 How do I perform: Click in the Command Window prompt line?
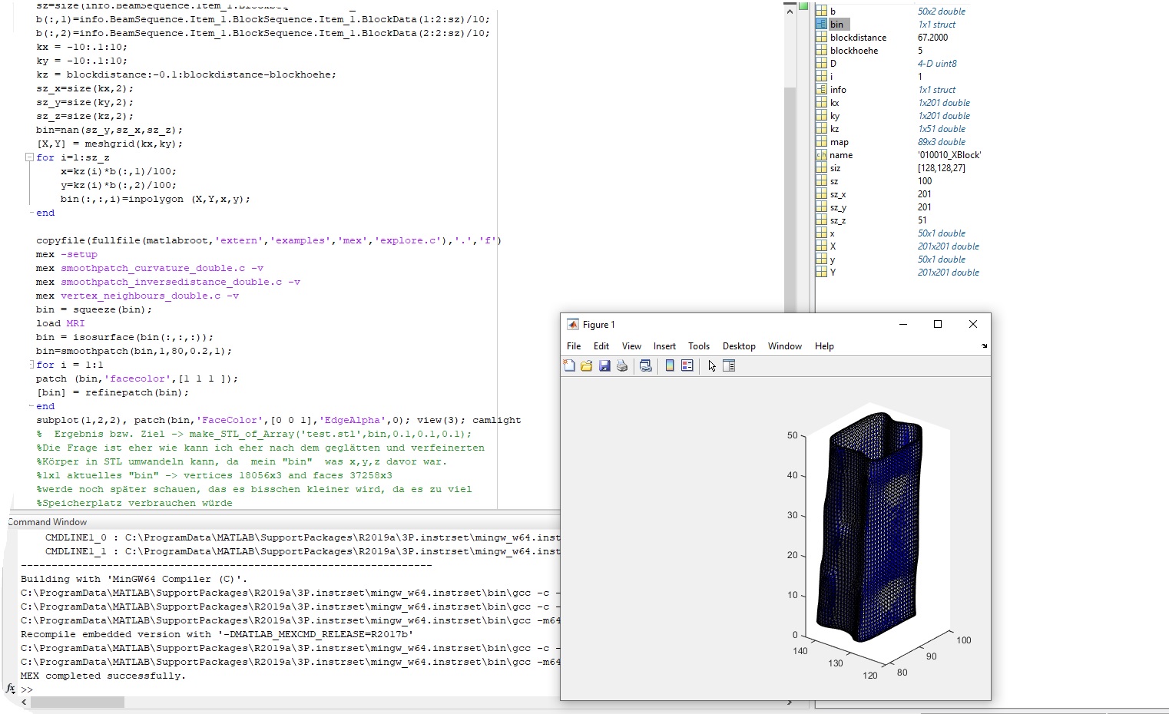(230, 689)
